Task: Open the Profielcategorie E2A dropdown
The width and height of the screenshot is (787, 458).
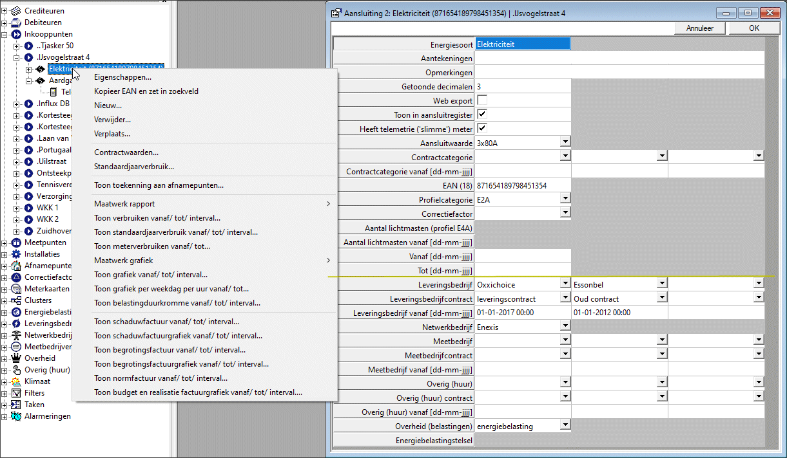Action: [565, 199]
